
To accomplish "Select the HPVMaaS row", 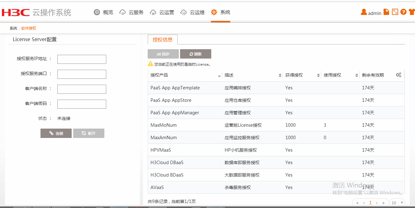I will [x=276, y=150].
